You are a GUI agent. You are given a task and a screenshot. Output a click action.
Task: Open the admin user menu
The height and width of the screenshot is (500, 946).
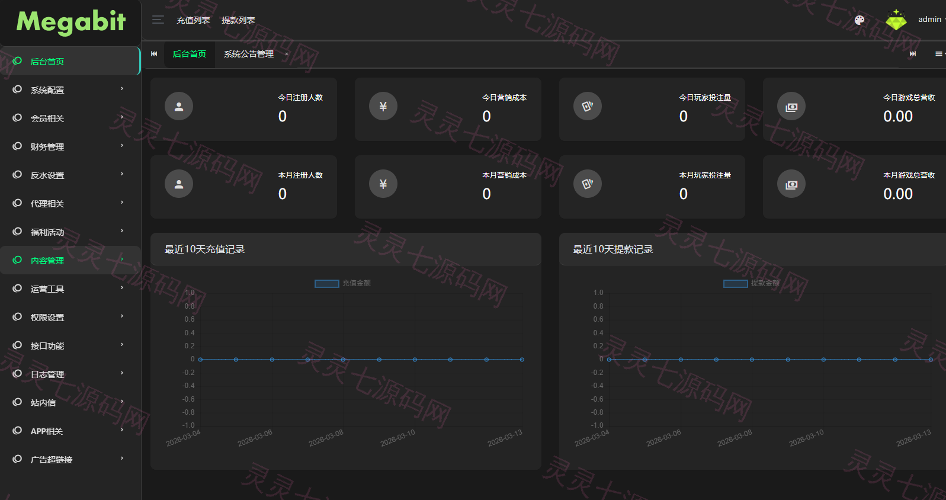click(x=931, y=20)
